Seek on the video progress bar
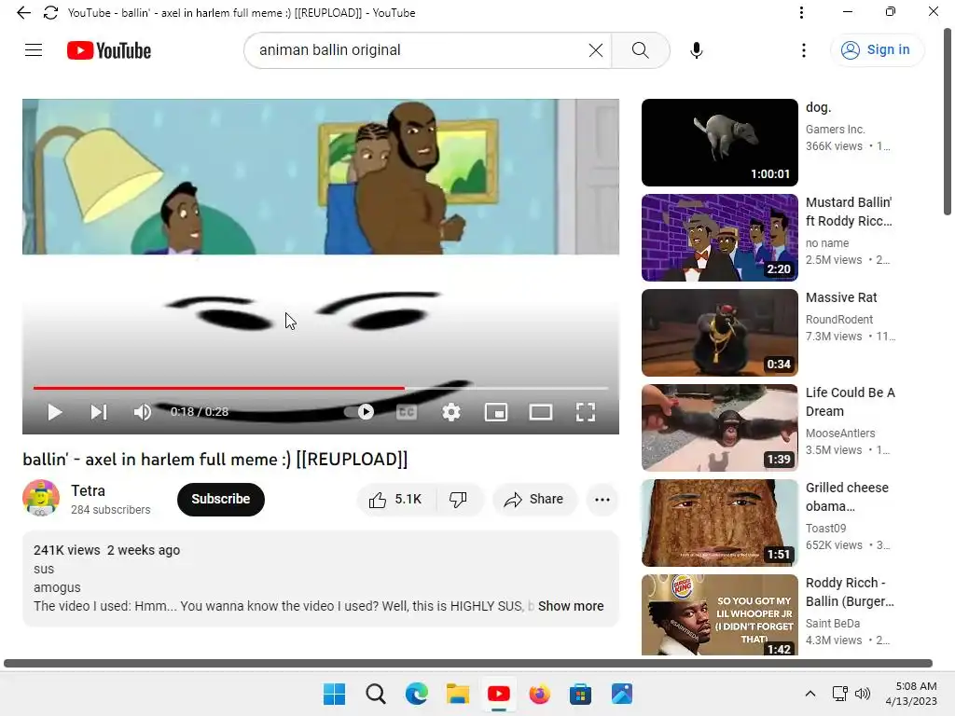955x716 pixels. click(321, 387)
